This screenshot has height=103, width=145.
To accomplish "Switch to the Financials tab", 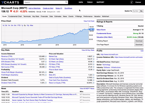I will pos(44,16).
